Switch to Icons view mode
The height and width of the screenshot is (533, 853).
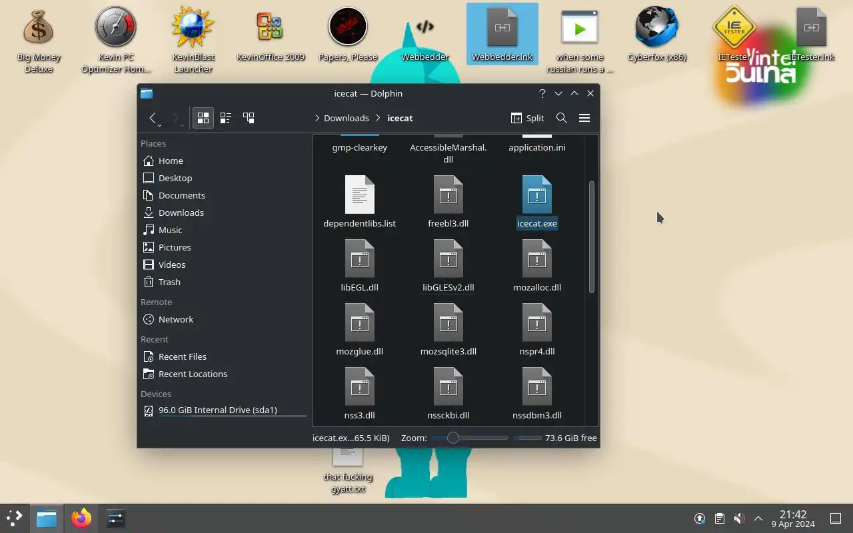pyautogui.click(x=203, y=118)
